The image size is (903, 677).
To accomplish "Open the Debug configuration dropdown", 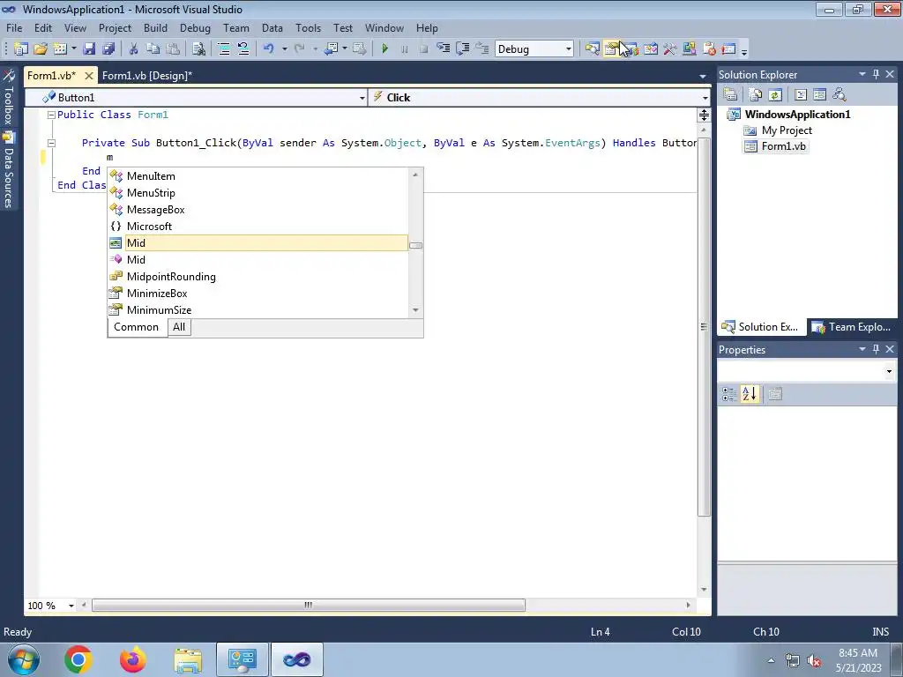I will click(569, 49).
